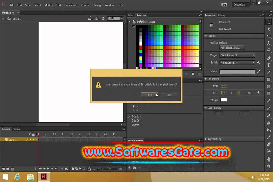Select the Lasso tool
Screen dimensions: 273x182
(x=269, y=50)
